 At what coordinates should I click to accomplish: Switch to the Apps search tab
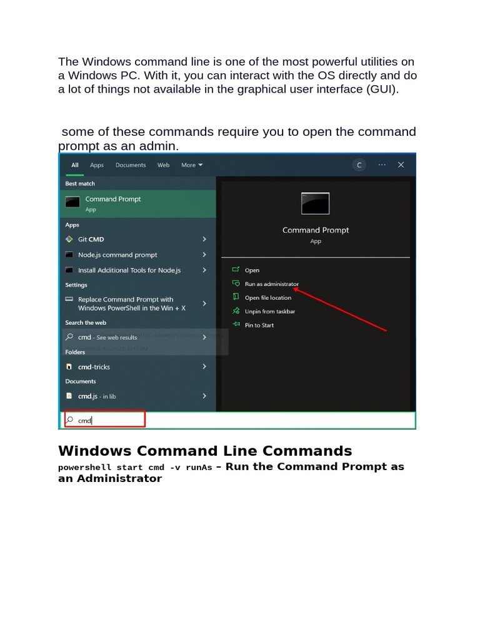[97, 165]
